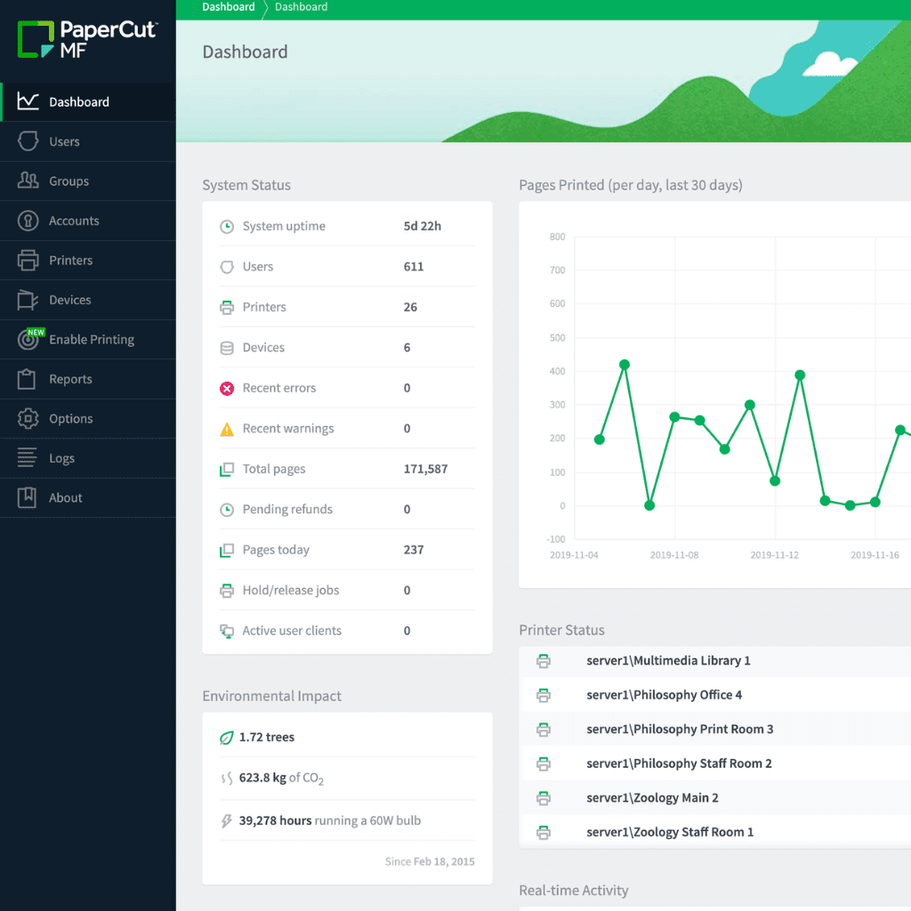Open server1\Multimedia Library 1 printer

pyautogui.click(x=668, y=661)
